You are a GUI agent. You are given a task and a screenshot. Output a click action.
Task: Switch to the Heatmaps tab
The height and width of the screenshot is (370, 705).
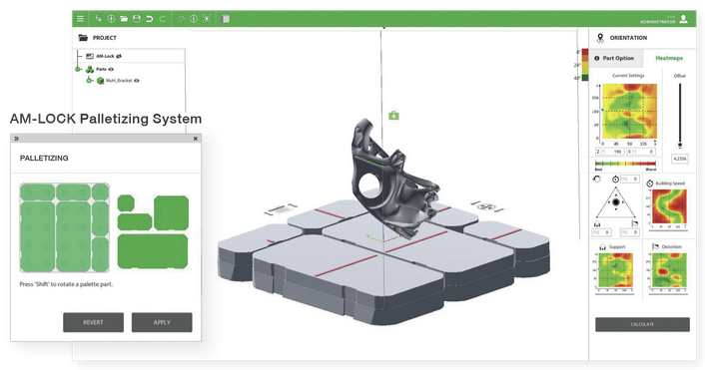(669, 58)
